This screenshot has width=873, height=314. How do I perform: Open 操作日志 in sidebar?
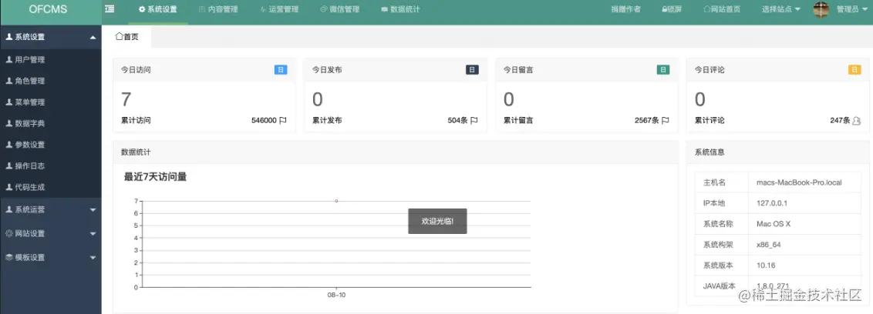(51, 165)
